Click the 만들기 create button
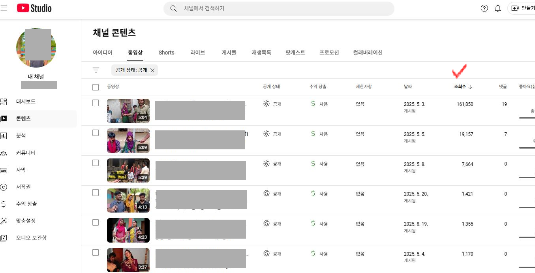The width and height of the screenshot is (535, 273). click(523, 8)
